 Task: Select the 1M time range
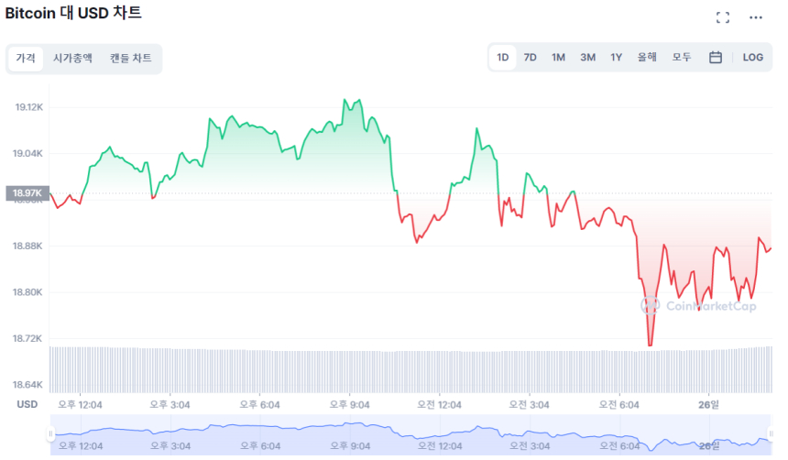(x=558, y=57)
